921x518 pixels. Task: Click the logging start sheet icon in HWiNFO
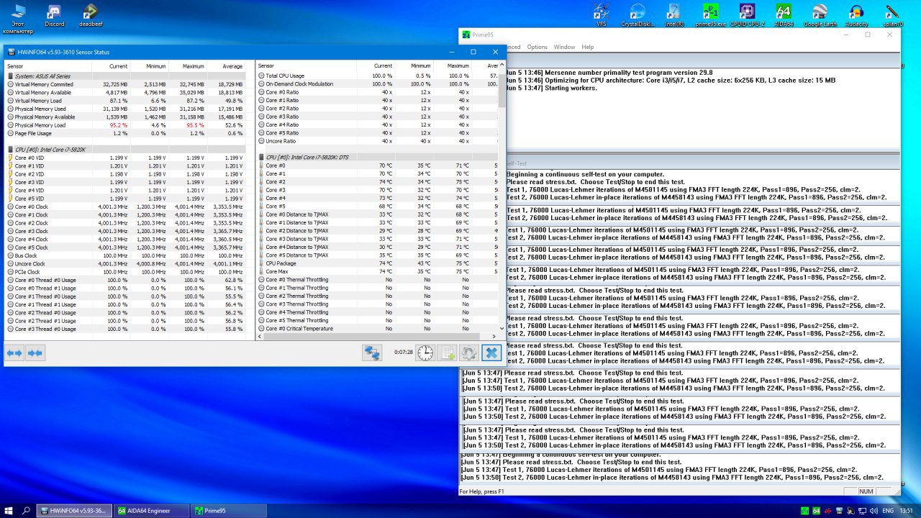pos(448,353)
